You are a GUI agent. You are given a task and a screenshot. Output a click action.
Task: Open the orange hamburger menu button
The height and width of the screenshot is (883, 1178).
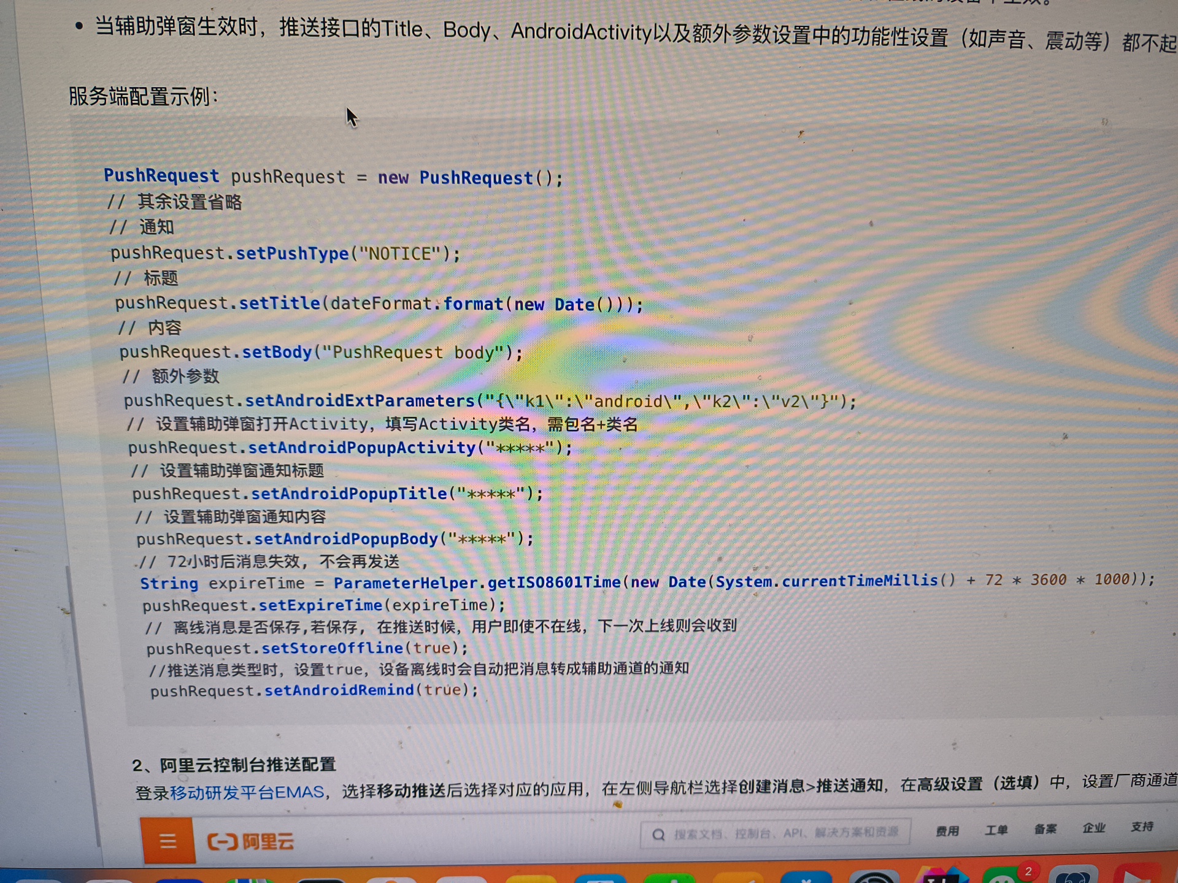(167, 840)
